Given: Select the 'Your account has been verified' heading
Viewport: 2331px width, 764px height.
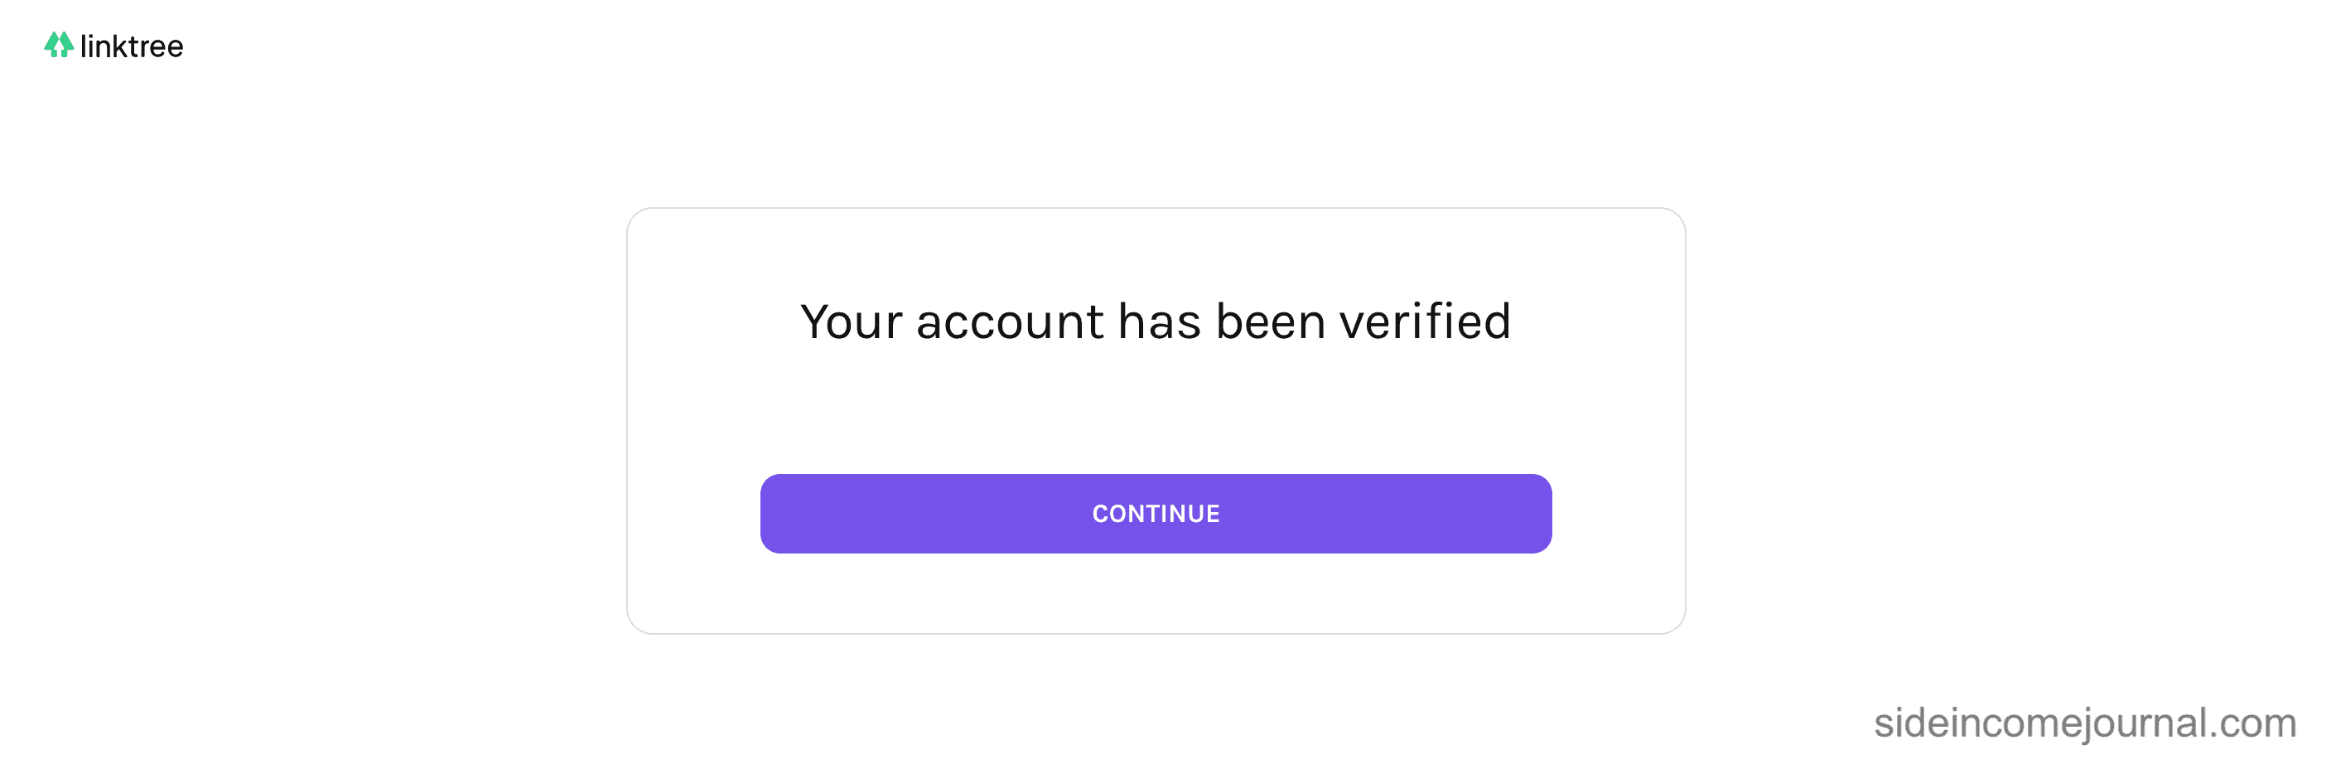Looking at the screenshot, I should [x=1156, y=322].
